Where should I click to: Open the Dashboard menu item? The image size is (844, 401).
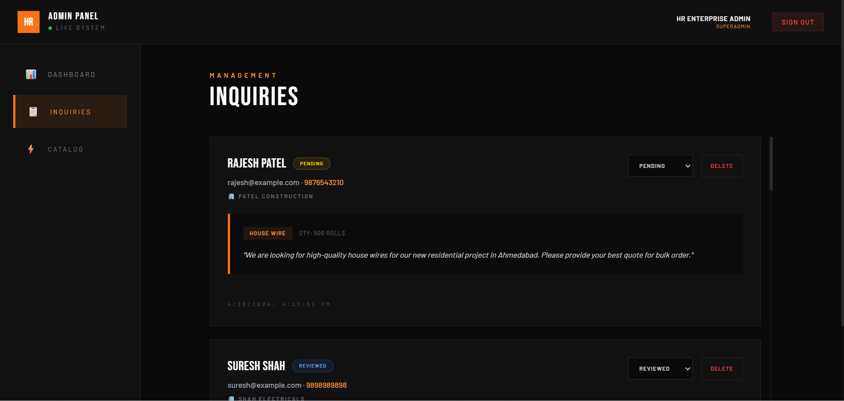pos(71,75)
